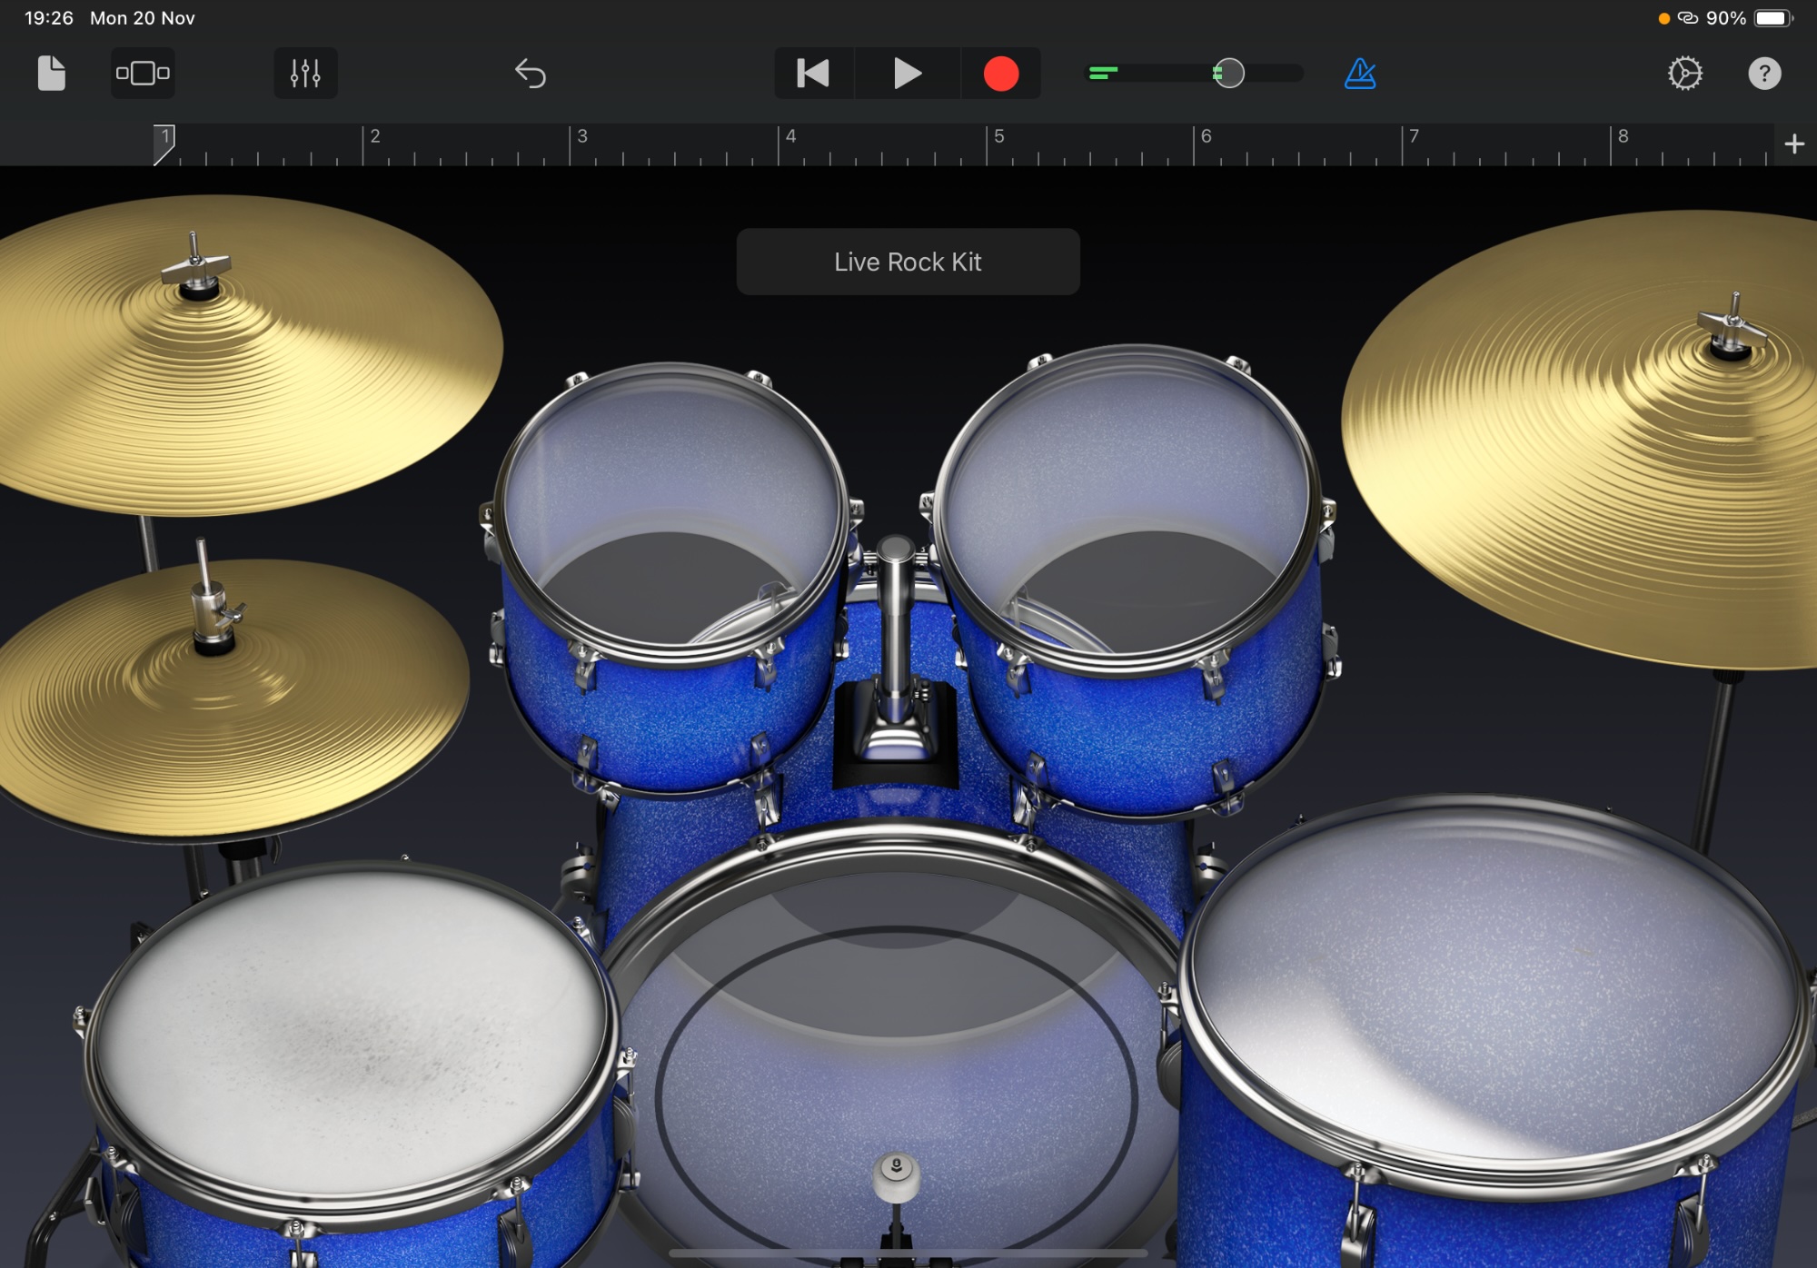Click bar 3 on the ruler
Viewport: 1817px width, 1268px height.
[582, 136]
